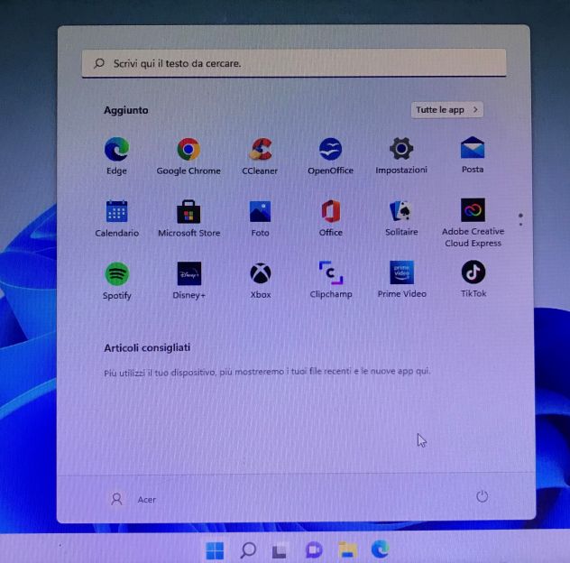Launch the Xbox app
Image resolution: width=570 pixels, height=563 pixels.
(x=261, y=280)
